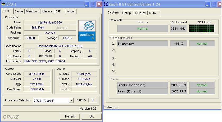222x122 pixels.
Task: Click the '2095 RPM' fan speed
Action: (179, 85)
